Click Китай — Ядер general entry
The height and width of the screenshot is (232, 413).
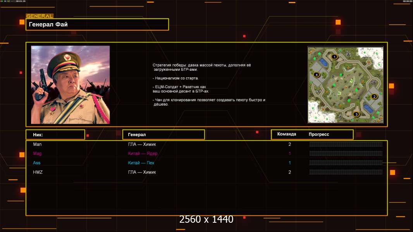[x=143, y=154]
